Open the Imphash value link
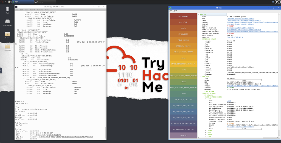The image size is (281, 143). pyautogui.click(x=240, y=24)
